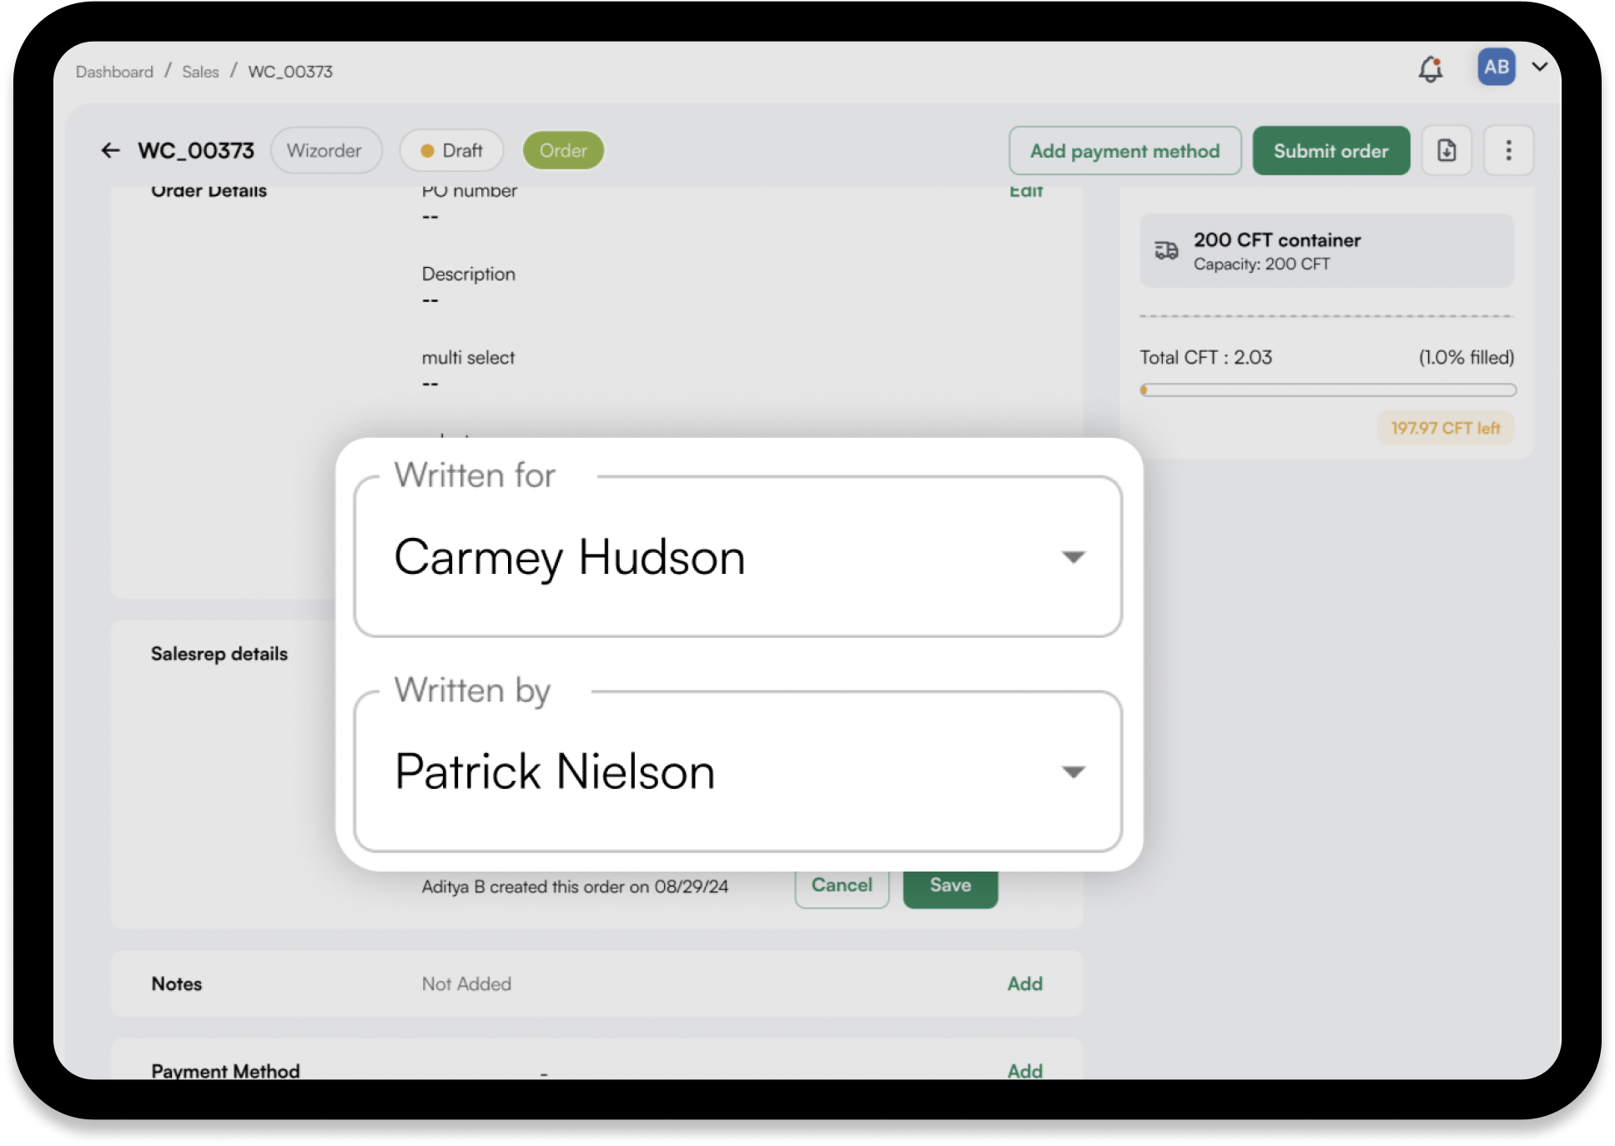Image resolution: width=1615 pixels, height=1146 pixels.
Task: Save the salesrep details
Action: click(x=950, y=887)
